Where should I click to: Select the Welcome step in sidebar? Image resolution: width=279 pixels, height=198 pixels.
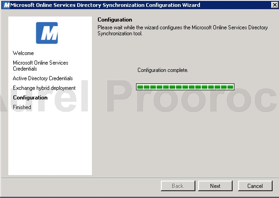tap(23, 53)
